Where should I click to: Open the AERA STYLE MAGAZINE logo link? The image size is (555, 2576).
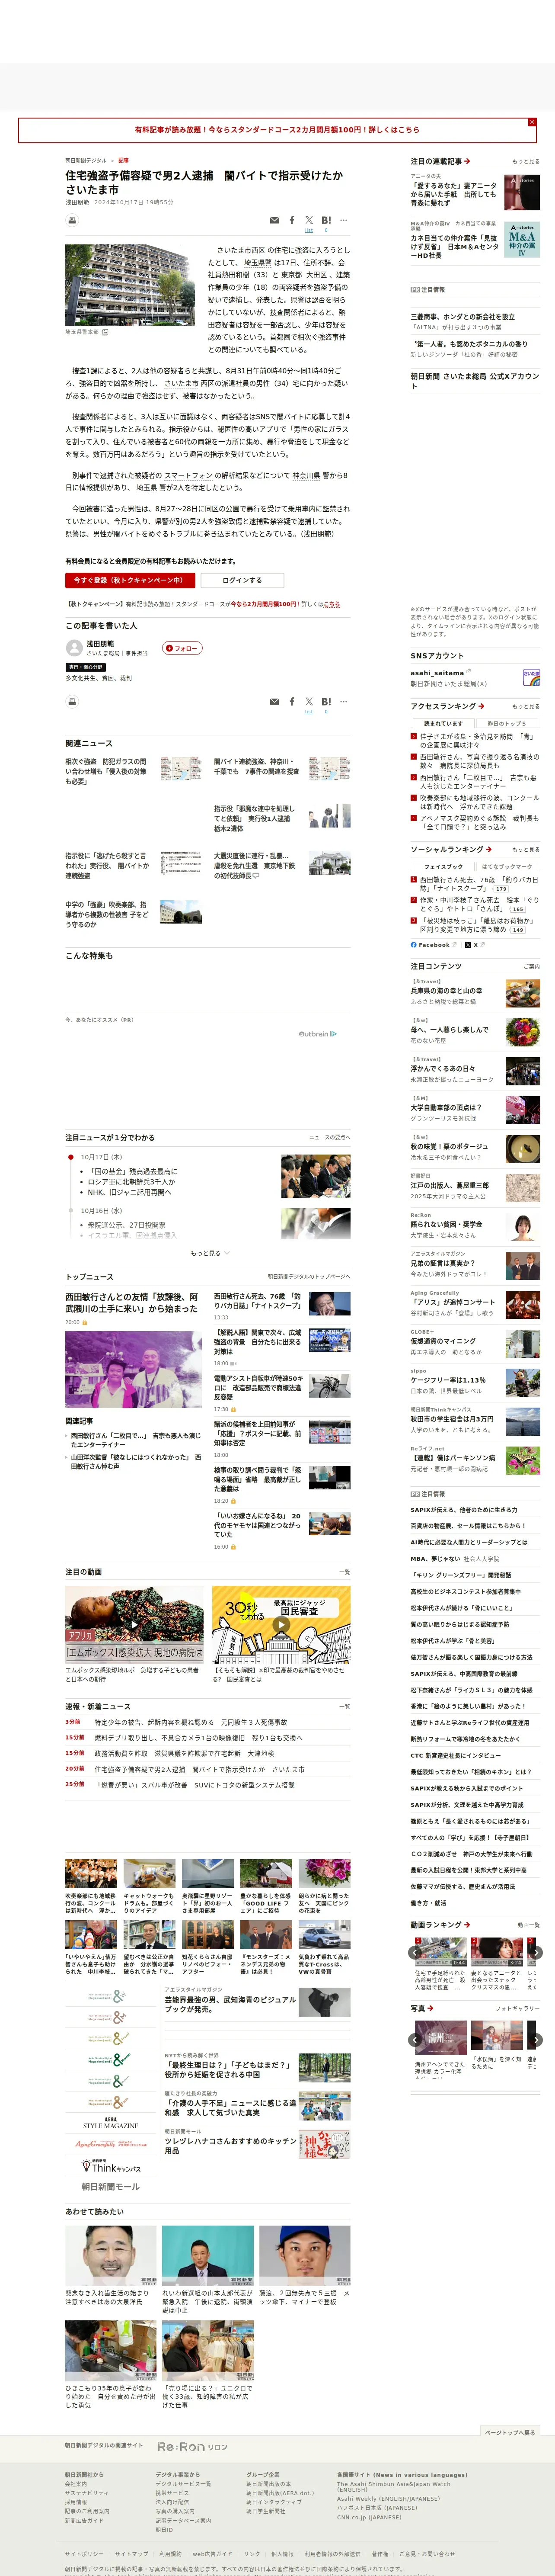(x=111, y=2123)
